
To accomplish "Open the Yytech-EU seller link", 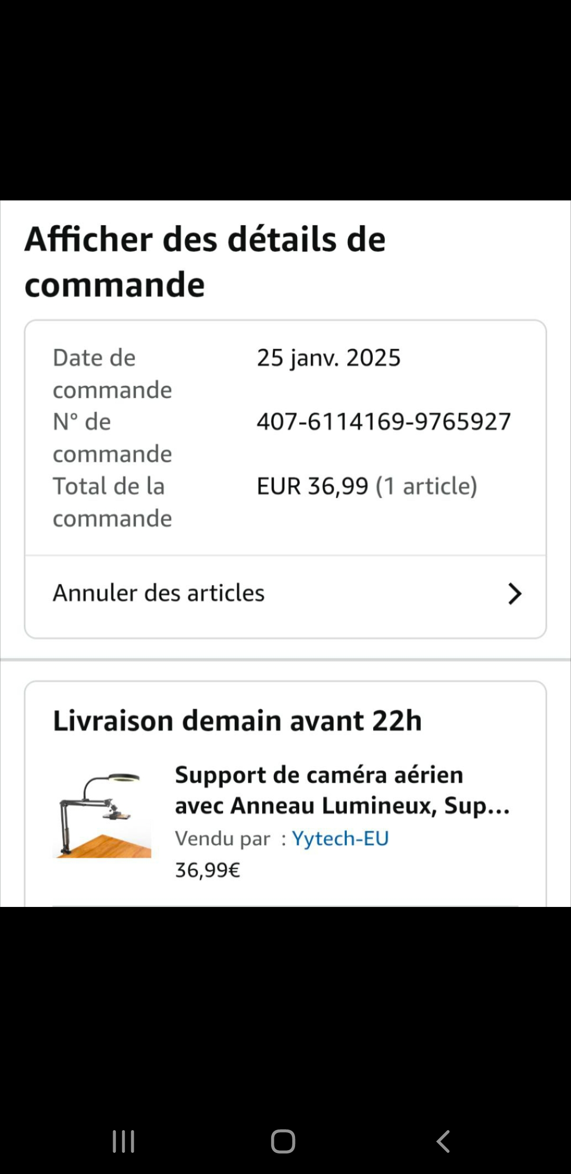I will [x=340, y=839].
